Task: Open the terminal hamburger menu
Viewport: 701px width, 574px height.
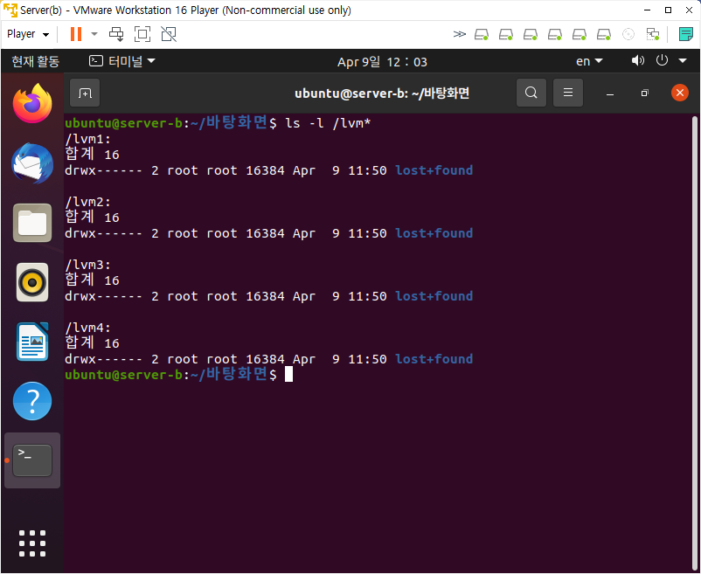Action: (568, 93)
